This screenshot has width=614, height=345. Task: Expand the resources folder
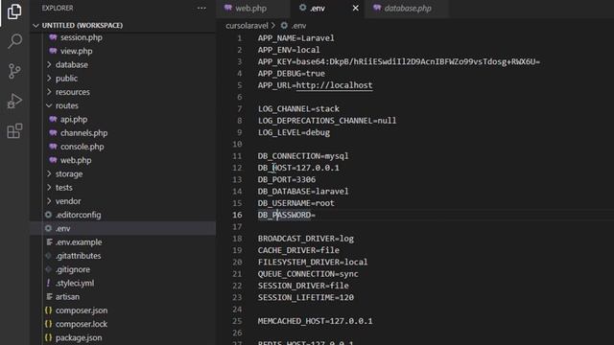point(73,92)
